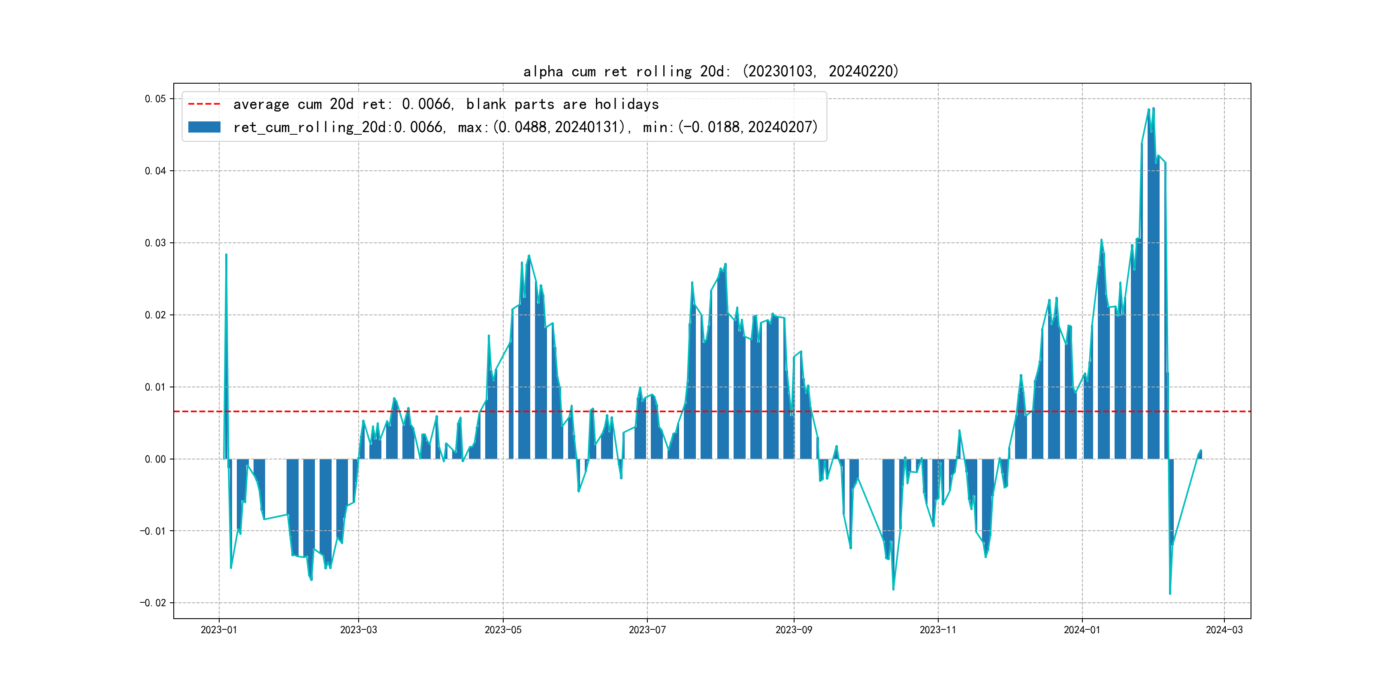The width and height of the screenshot is (1390, 695).
Task: Click the 2023-03 x-axis label
Action: pos(358,630)
